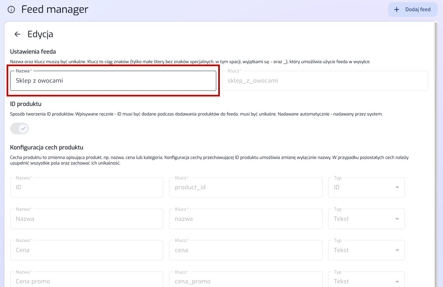Click the key field containing cena
443x287 pixels.
pyautogui.click(x=246, y=250)
